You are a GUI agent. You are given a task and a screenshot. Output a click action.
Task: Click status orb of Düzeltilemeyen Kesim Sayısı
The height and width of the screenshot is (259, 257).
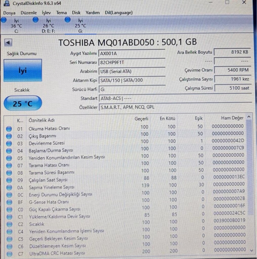click(10, 246)
